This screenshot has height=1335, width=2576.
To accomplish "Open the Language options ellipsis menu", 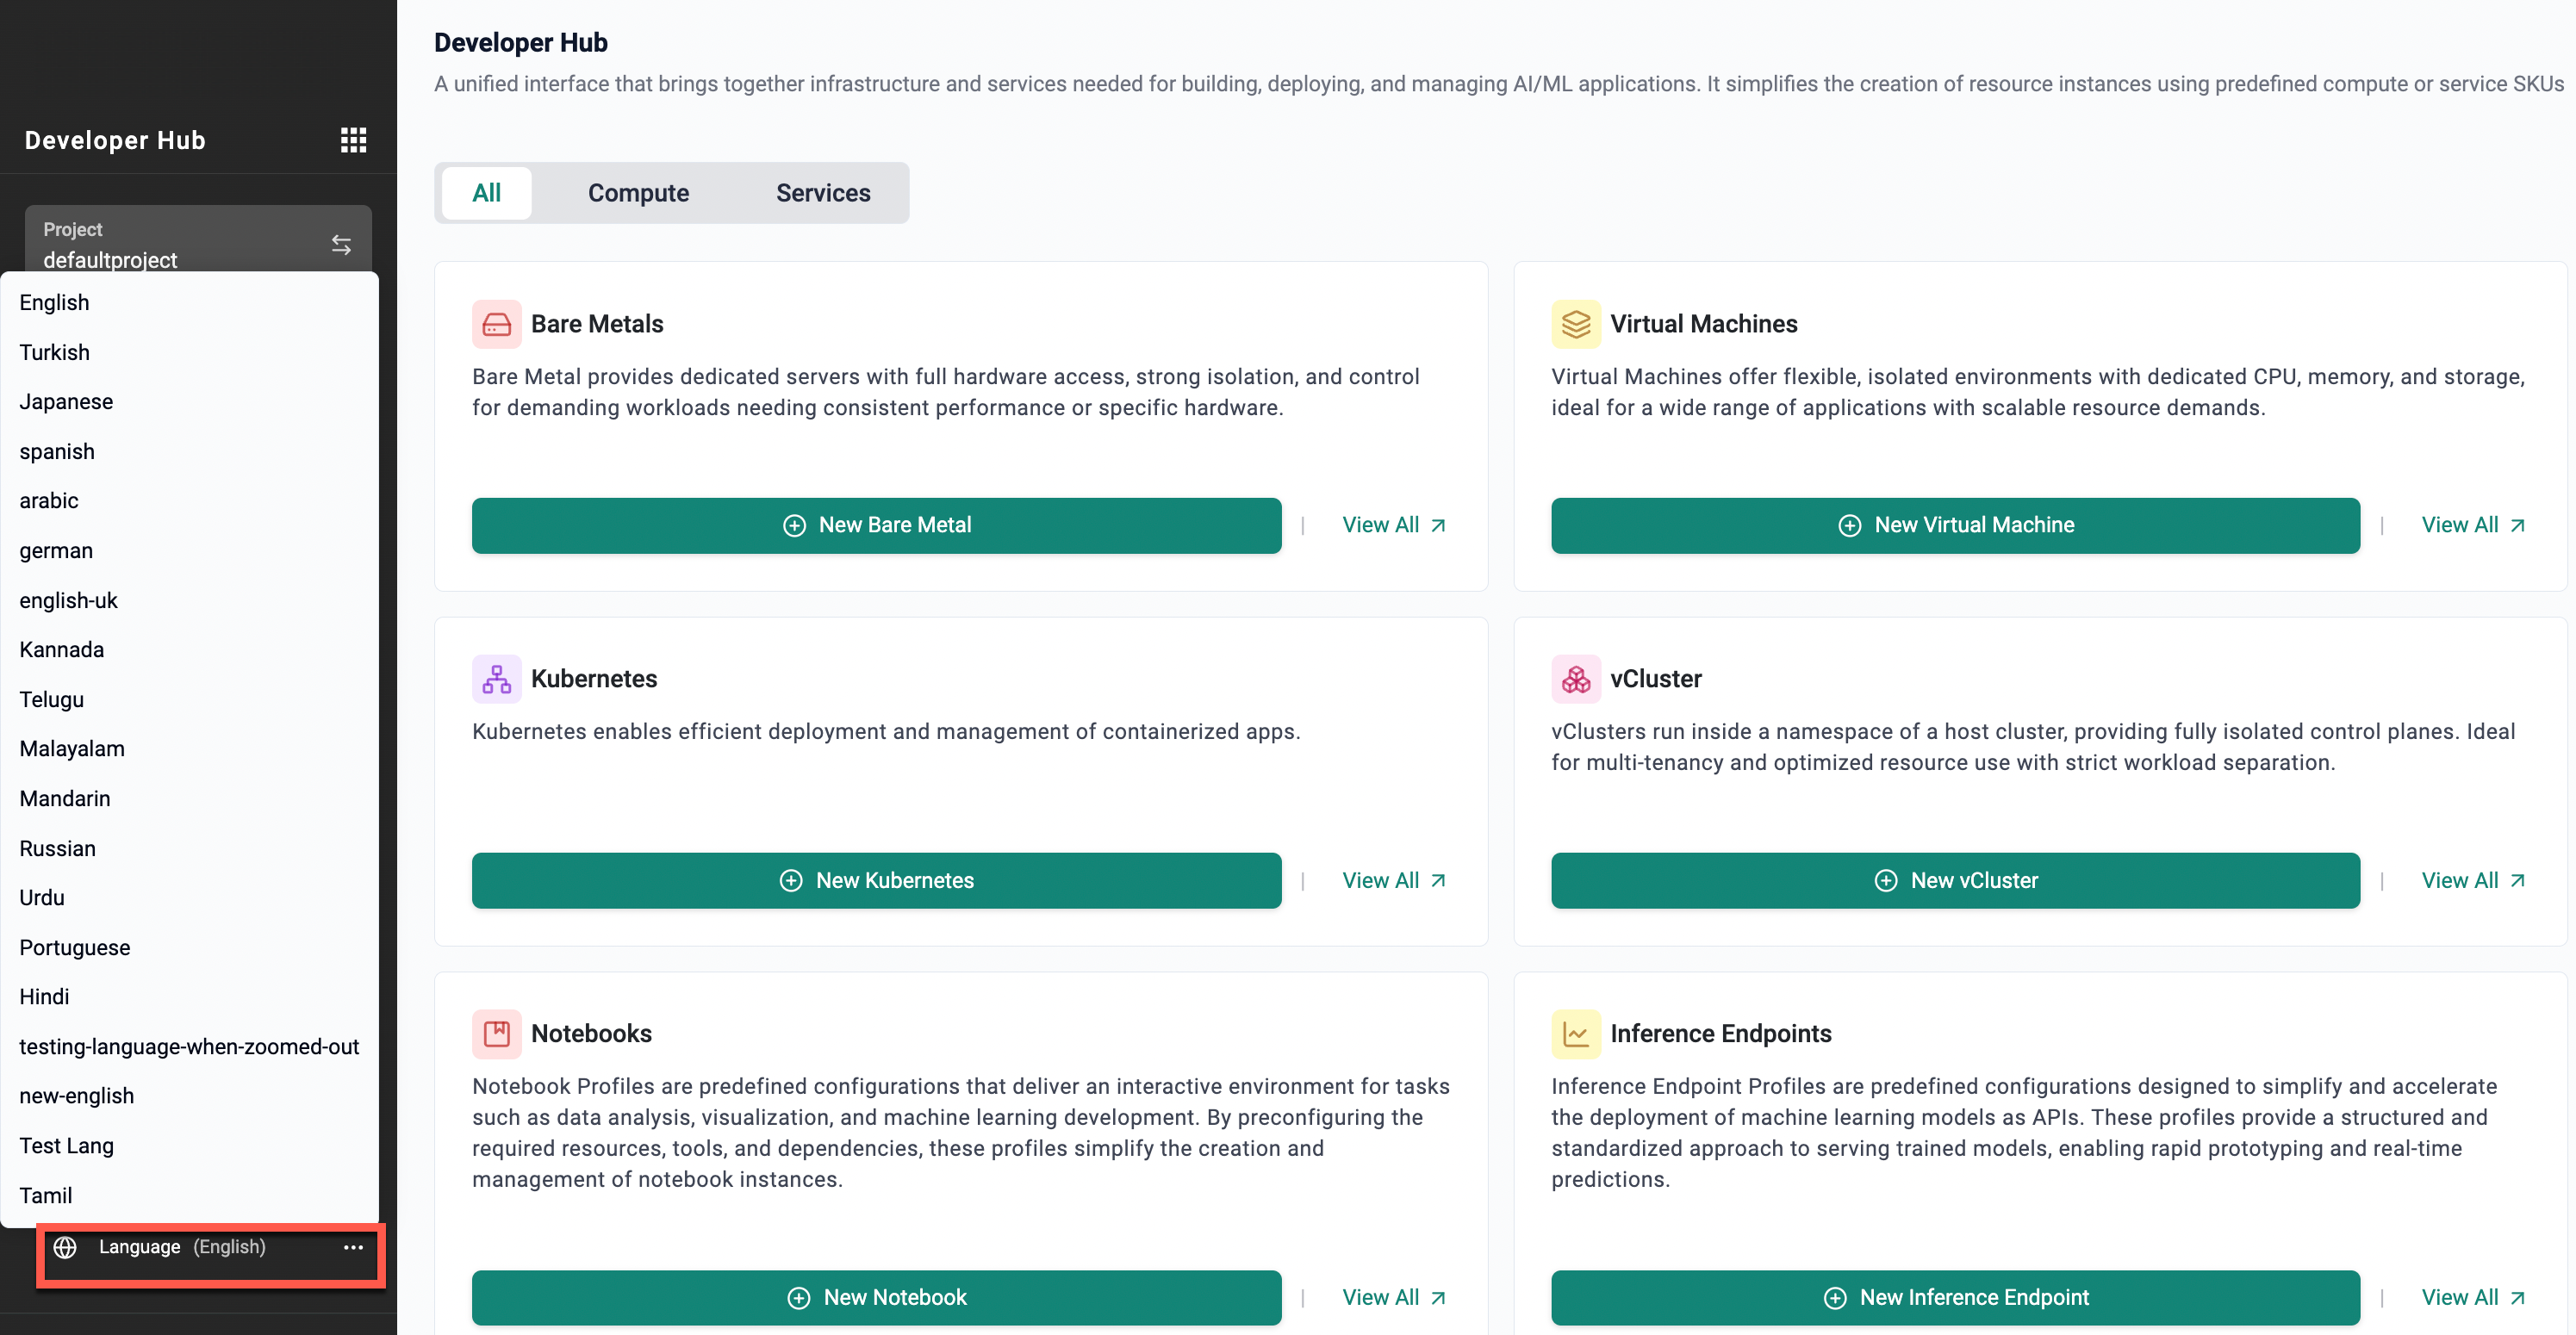I will click(x=353, y=1247).
